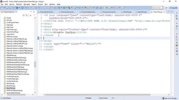The width and height of the screenshot is (179, 100).
Task: Click the New file toolbar icon
Action: (x=2, y=8)
